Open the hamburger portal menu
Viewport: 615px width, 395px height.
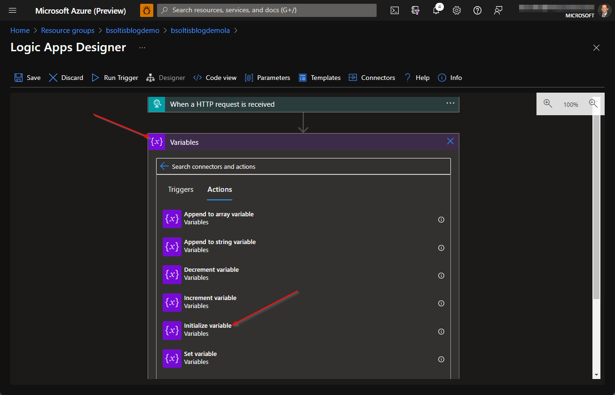pyautogui.click(x=13, y=10)
